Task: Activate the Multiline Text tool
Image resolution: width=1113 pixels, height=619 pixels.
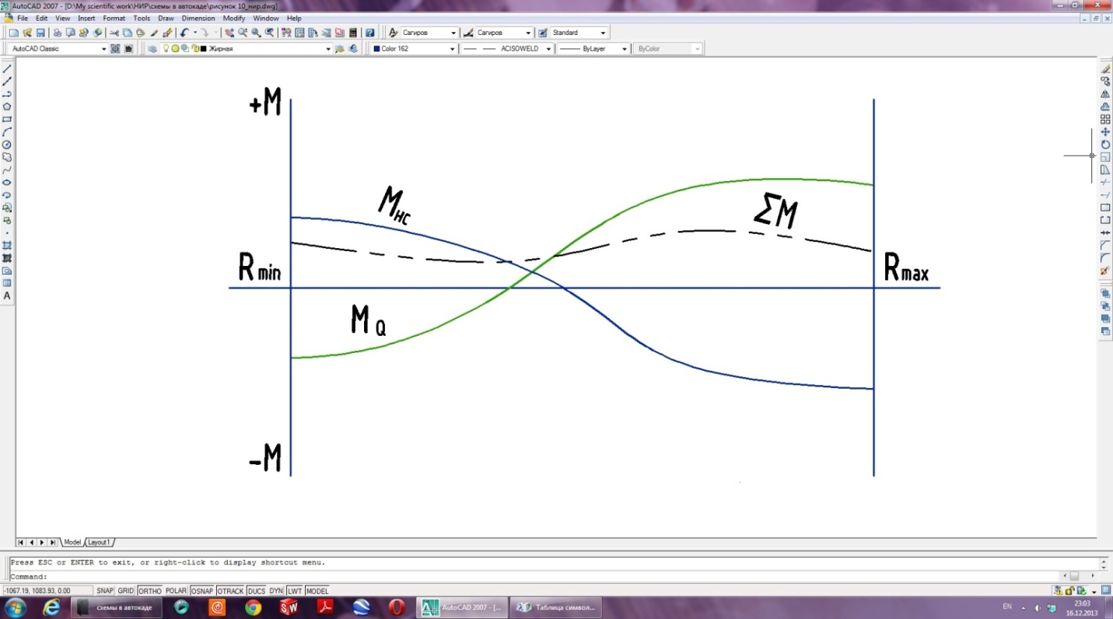Action: coord(7,296)
